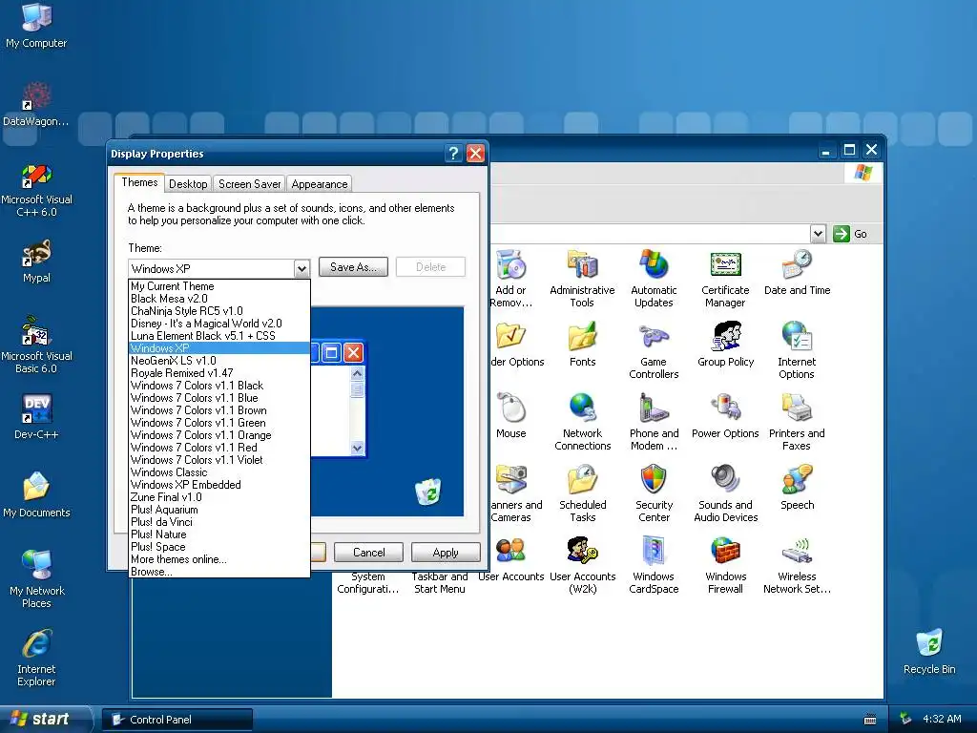Choose Royale Remixed v1.47 theme

218,373
